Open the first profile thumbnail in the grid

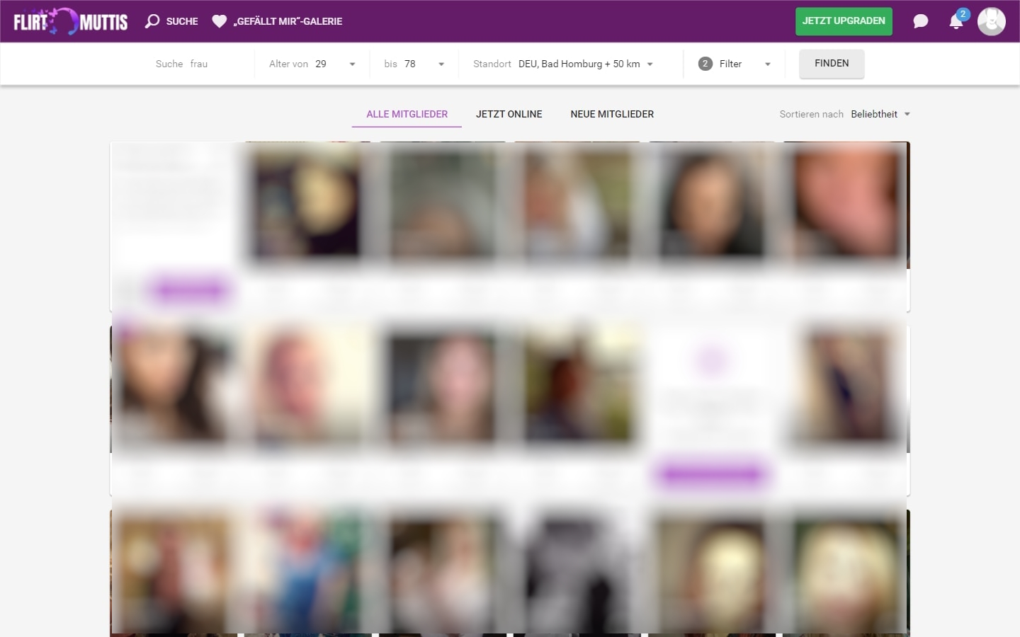(305, 204)
